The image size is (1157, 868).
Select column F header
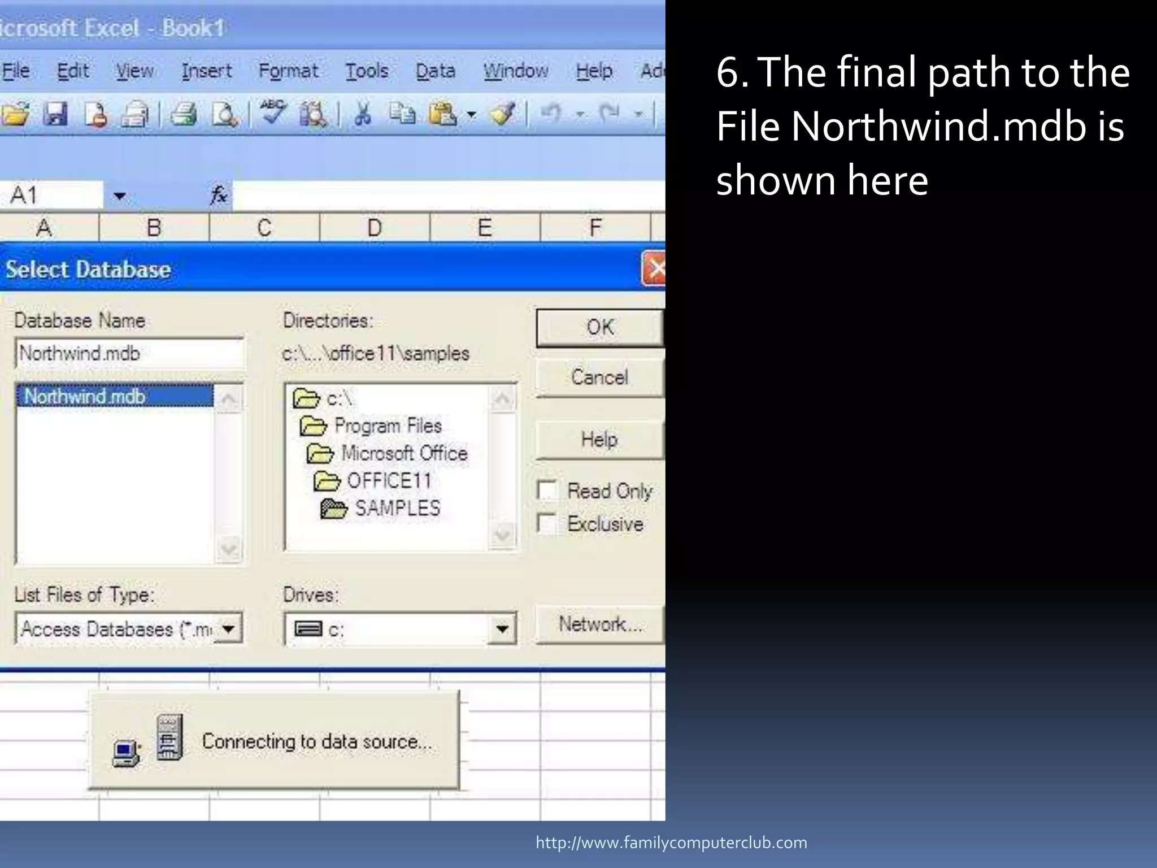click(x=595, y=228)
